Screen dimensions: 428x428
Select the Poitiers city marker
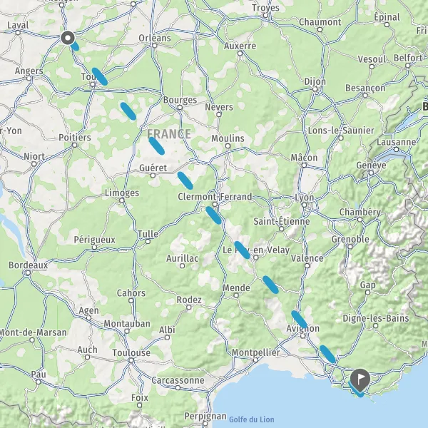click(74, 145)
